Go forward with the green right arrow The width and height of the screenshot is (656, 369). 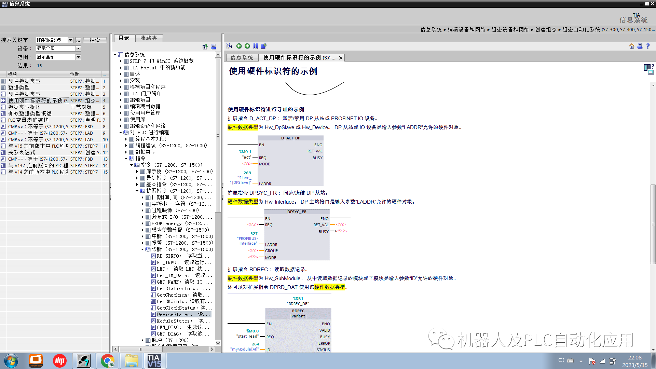pos(247,46)
